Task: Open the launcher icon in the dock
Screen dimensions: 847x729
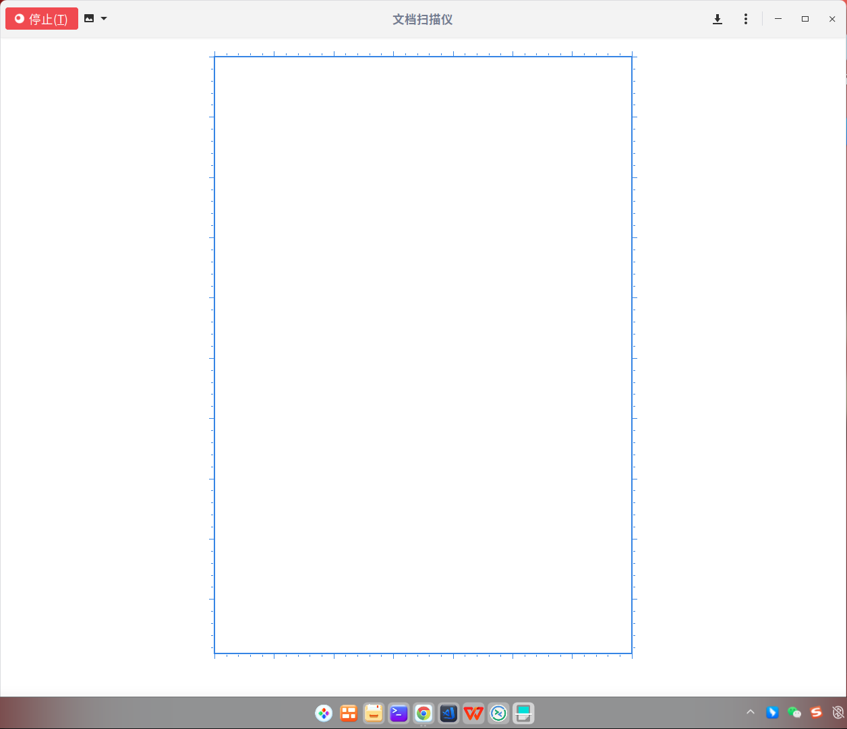Action: tap(324, 713)
